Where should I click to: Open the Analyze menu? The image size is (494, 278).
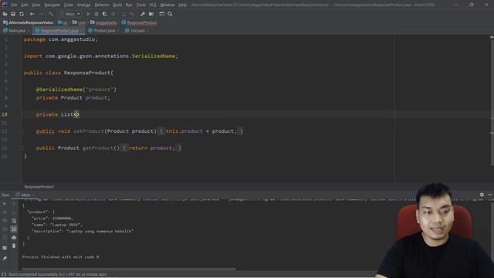83,5
